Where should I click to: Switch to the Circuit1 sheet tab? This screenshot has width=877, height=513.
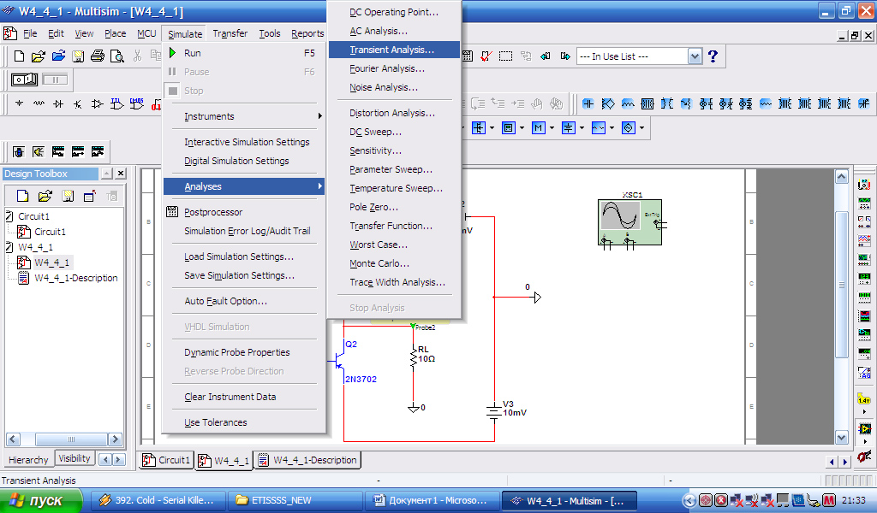coord(167,461)
